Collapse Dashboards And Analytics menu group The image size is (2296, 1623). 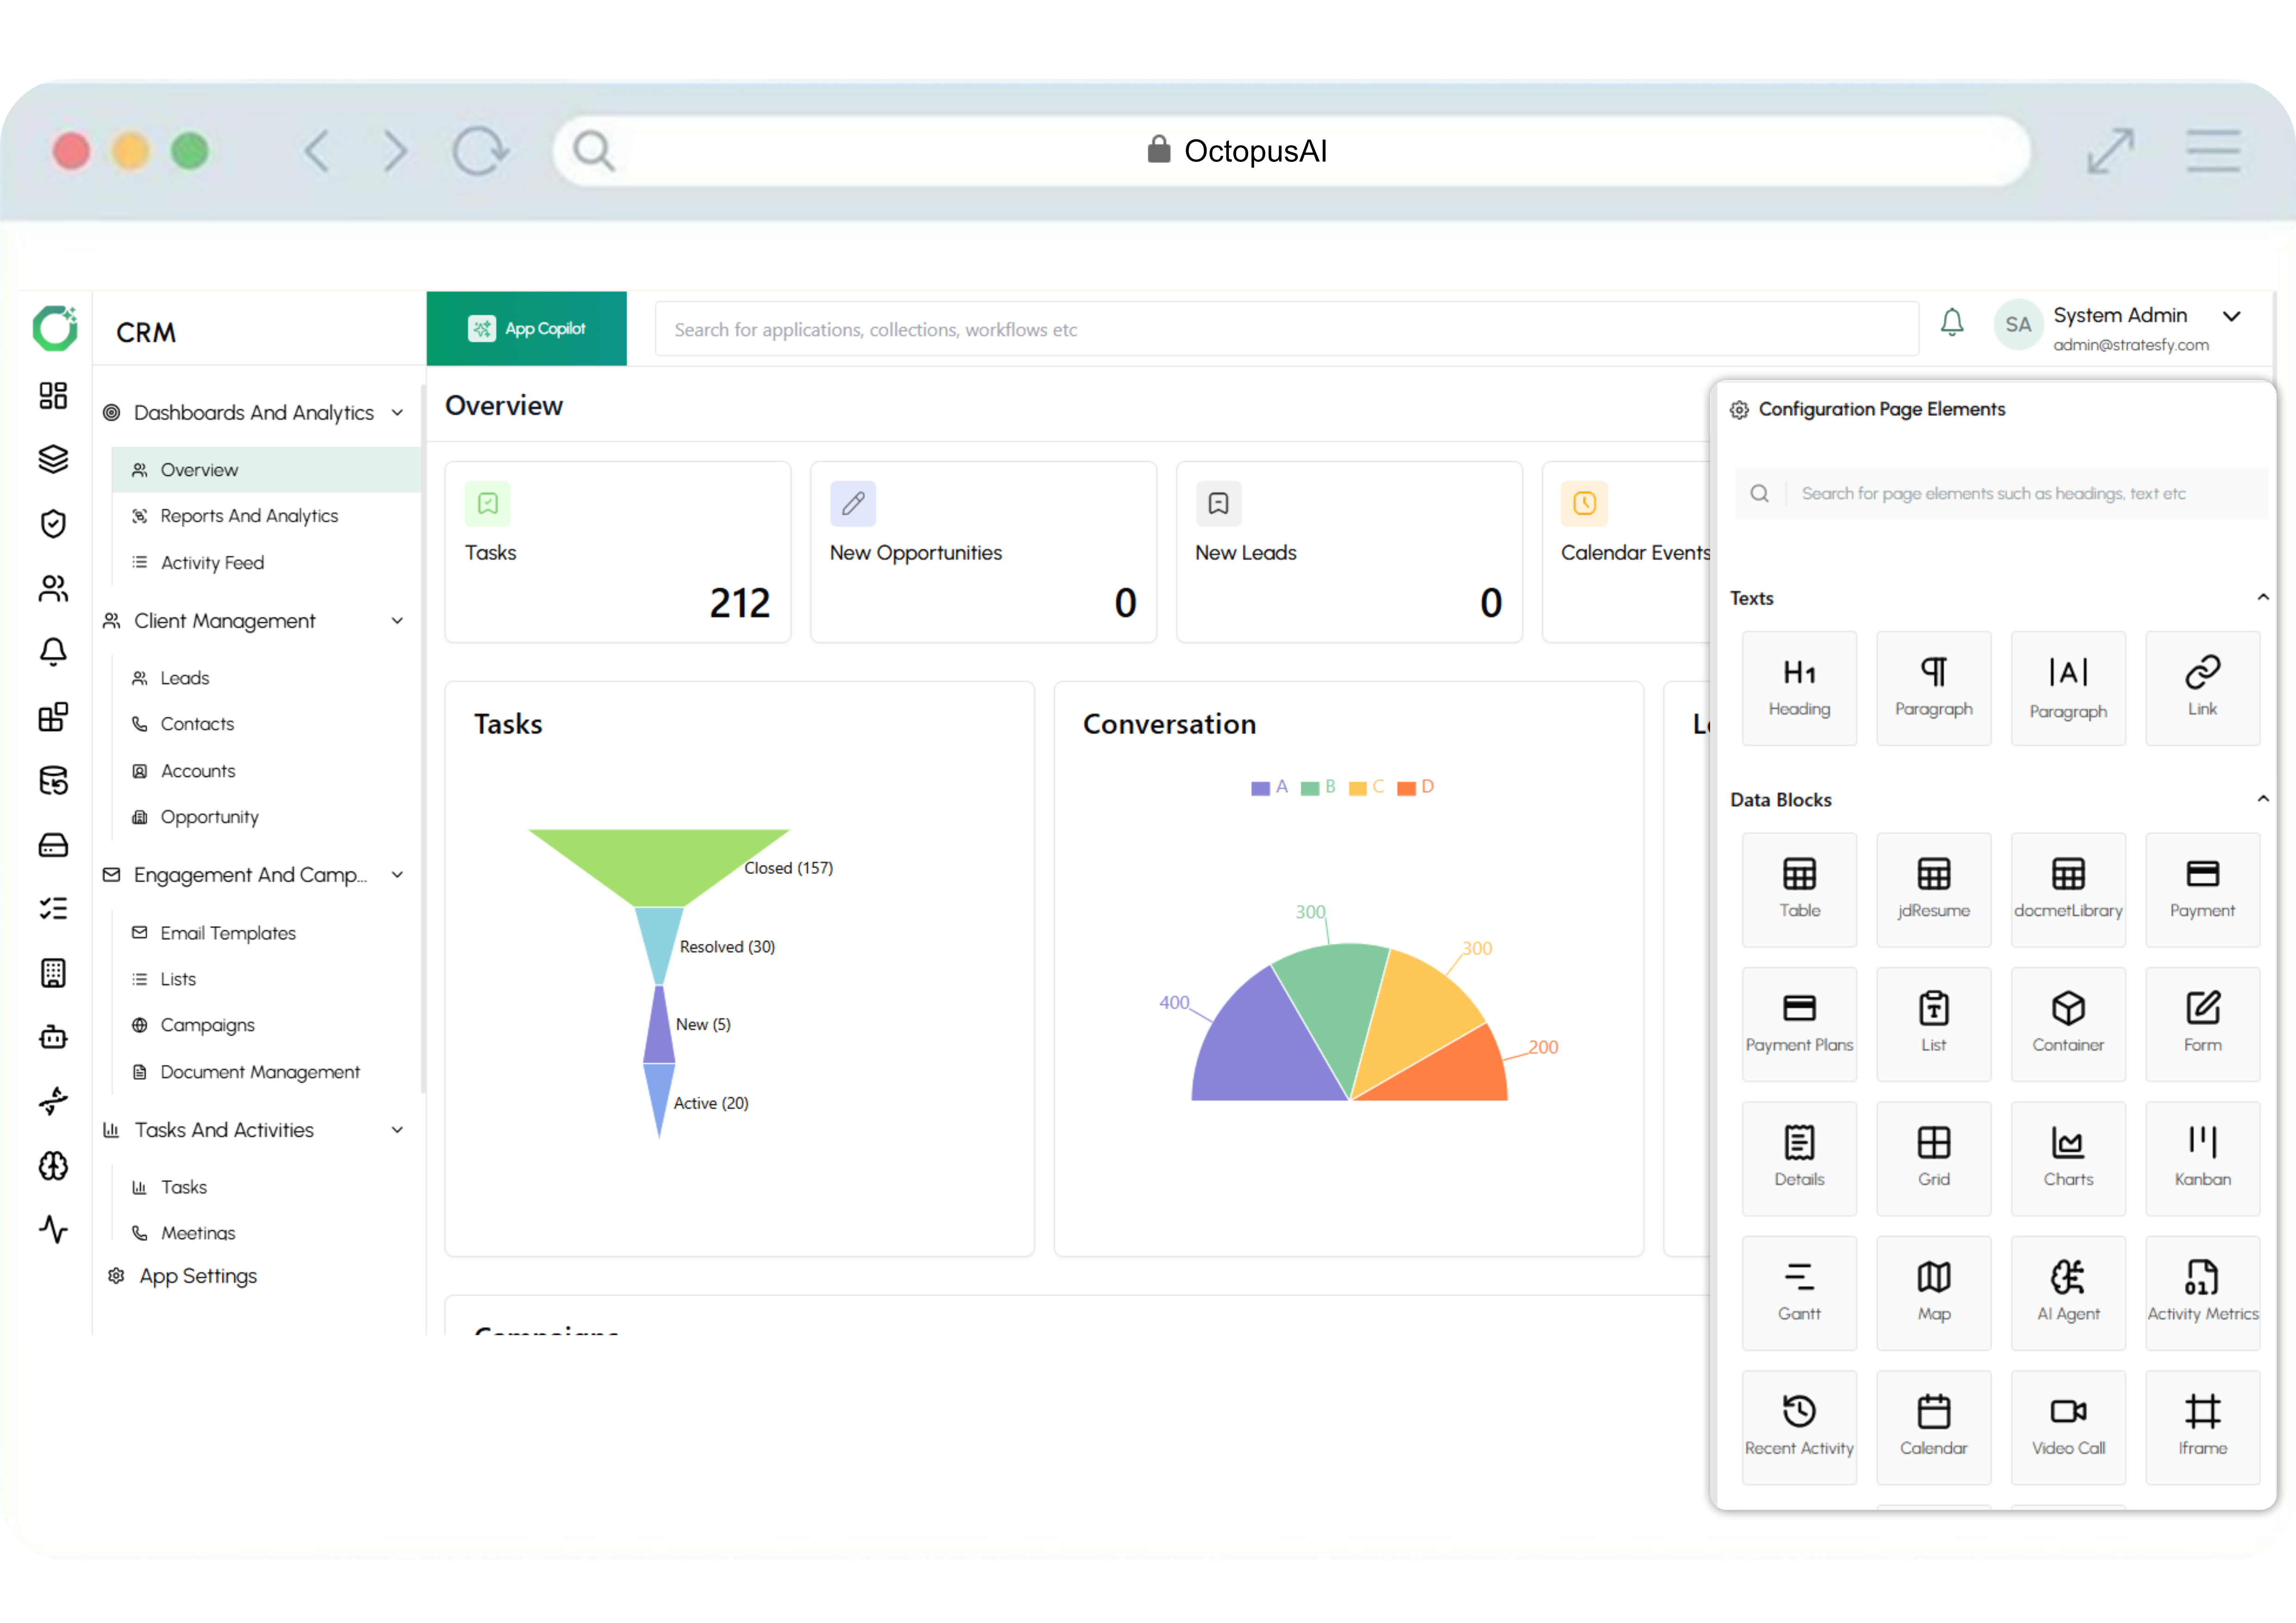[x=397, y=413]
